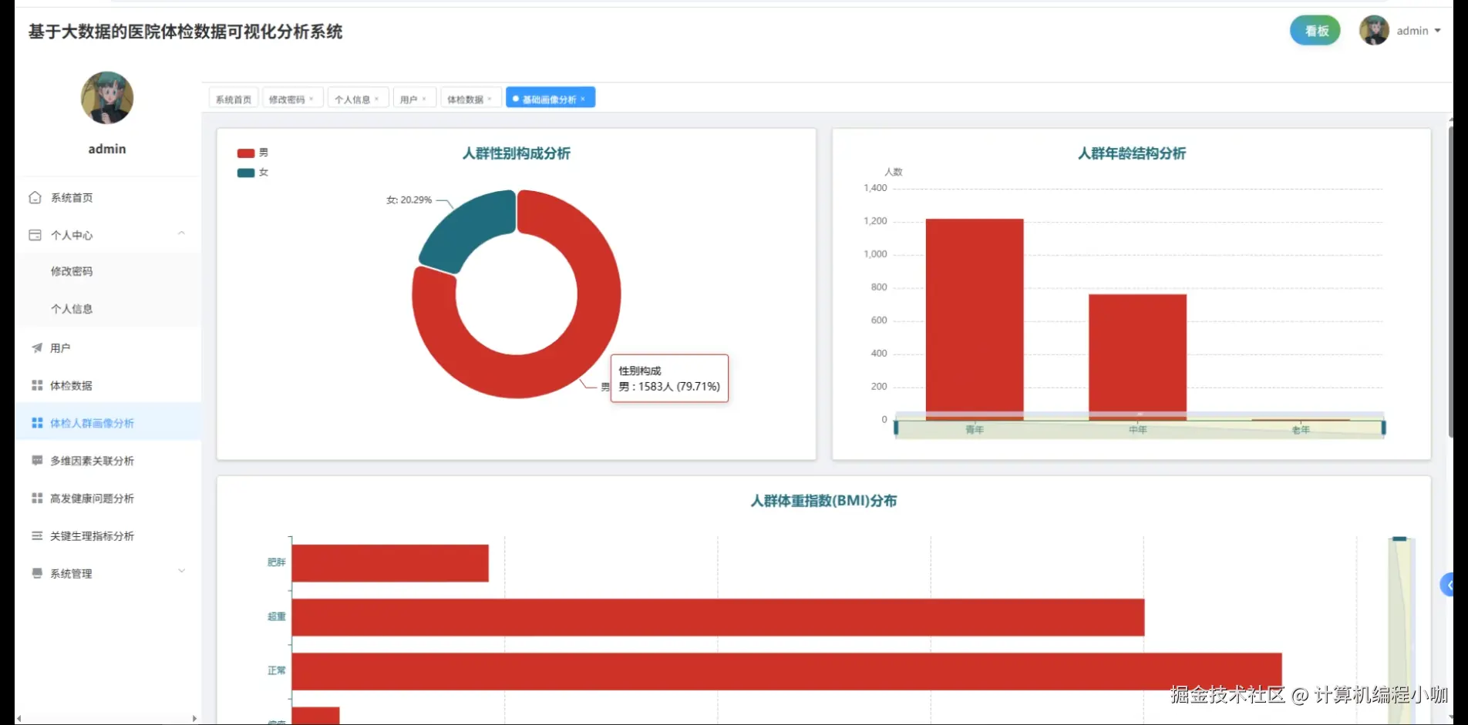Grab the left handle of age chart zoom slider
This screenshot has height=725, width=1468.
pos(896,428)
